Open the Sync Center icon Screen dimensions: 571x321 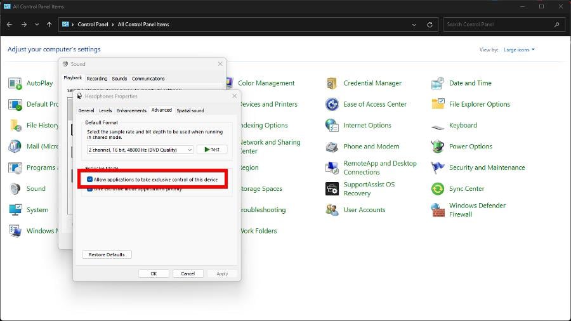click(x=437, y=188)
